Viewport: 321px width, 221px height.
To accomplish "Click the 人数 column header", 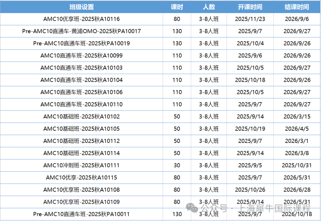I will 209,7.
